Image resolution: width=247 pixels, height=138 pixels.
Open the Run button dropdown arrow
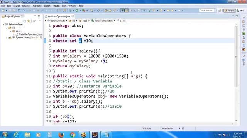tap(80, 10)
